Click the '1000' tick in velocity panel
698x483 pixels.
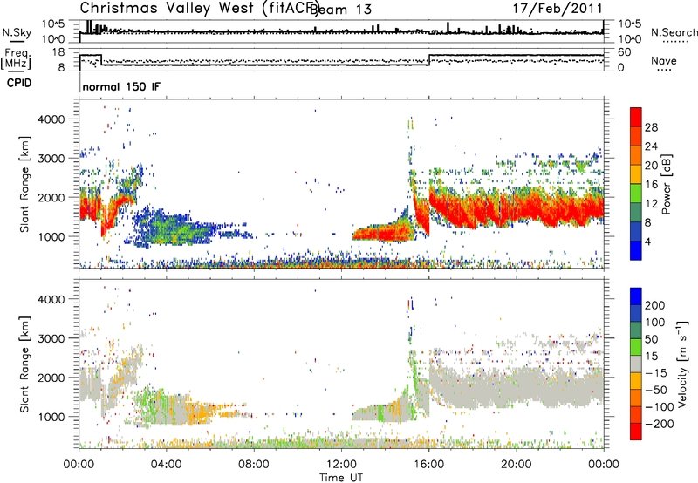[x=51, y=417]
